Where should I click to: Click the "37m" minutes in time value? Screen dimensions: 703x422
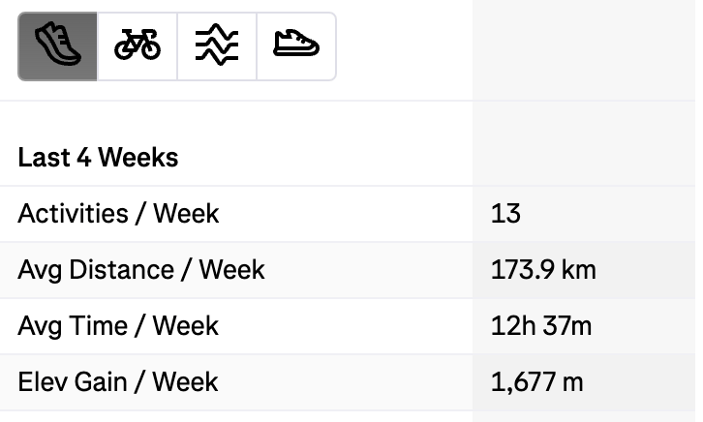click(570, 325)
